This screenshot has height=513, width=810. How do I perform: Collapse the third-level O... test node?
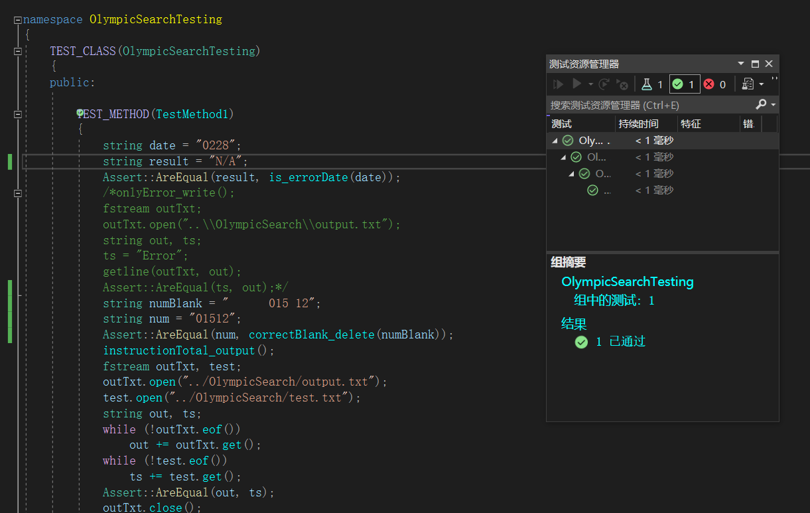click(x=571, y=174)
